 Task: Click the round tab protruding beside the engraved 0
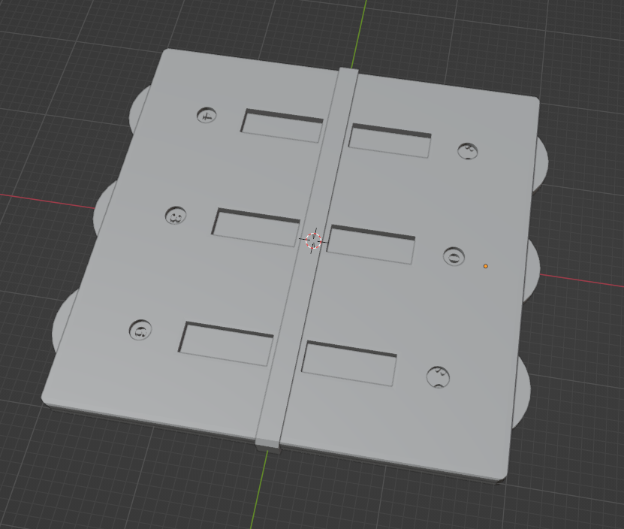pos(532,270)
